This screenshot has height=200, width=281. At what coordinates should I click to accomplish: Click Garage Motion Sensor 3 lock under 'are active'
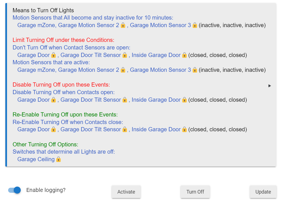coord(195,70)
